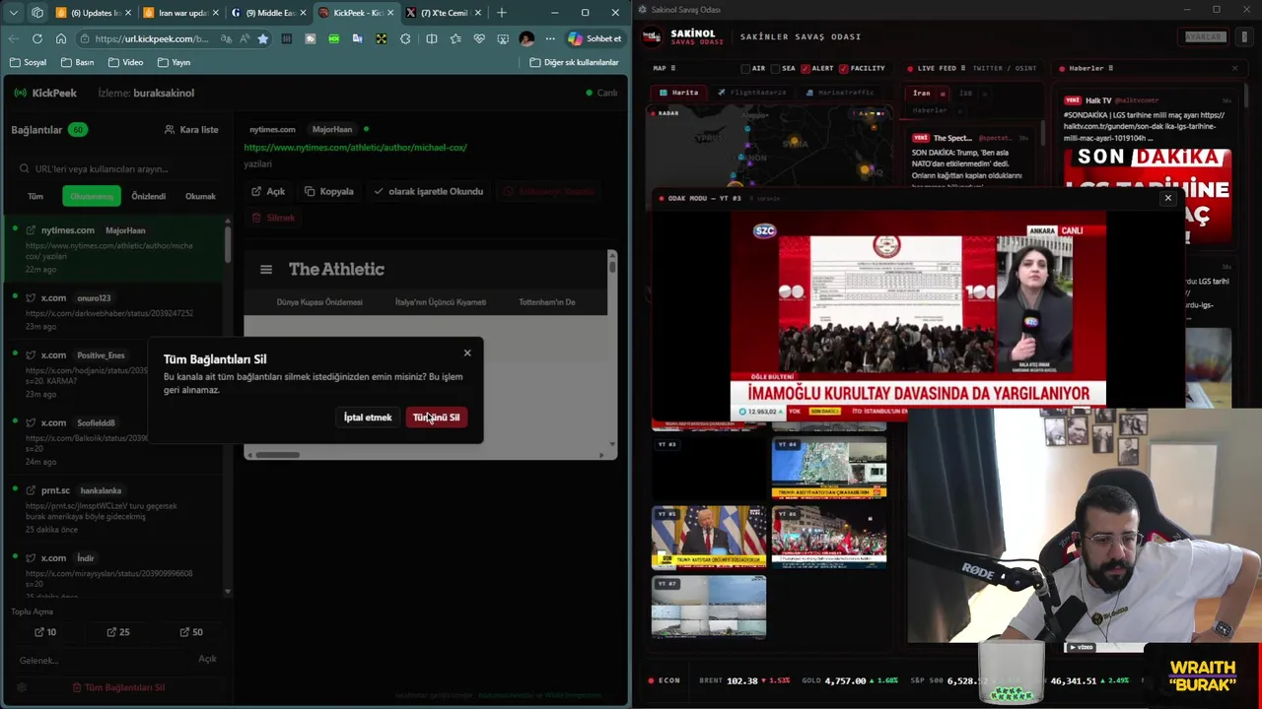
Task: Open the favorites list icon
Action: (x=455, y=38)
